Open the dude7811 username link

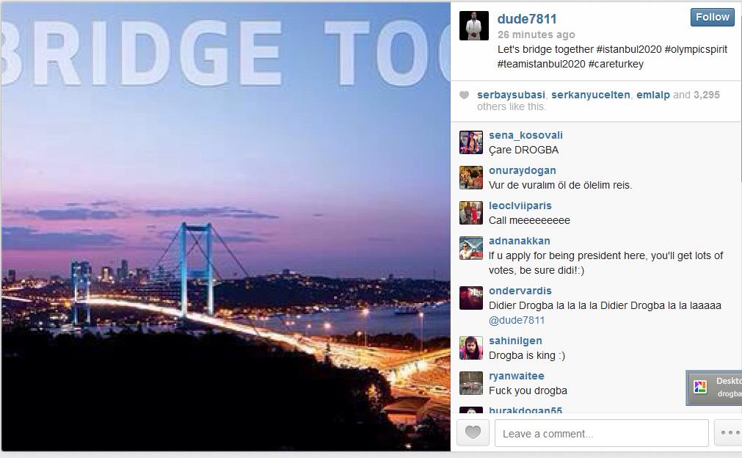click(x=527, y=19)
